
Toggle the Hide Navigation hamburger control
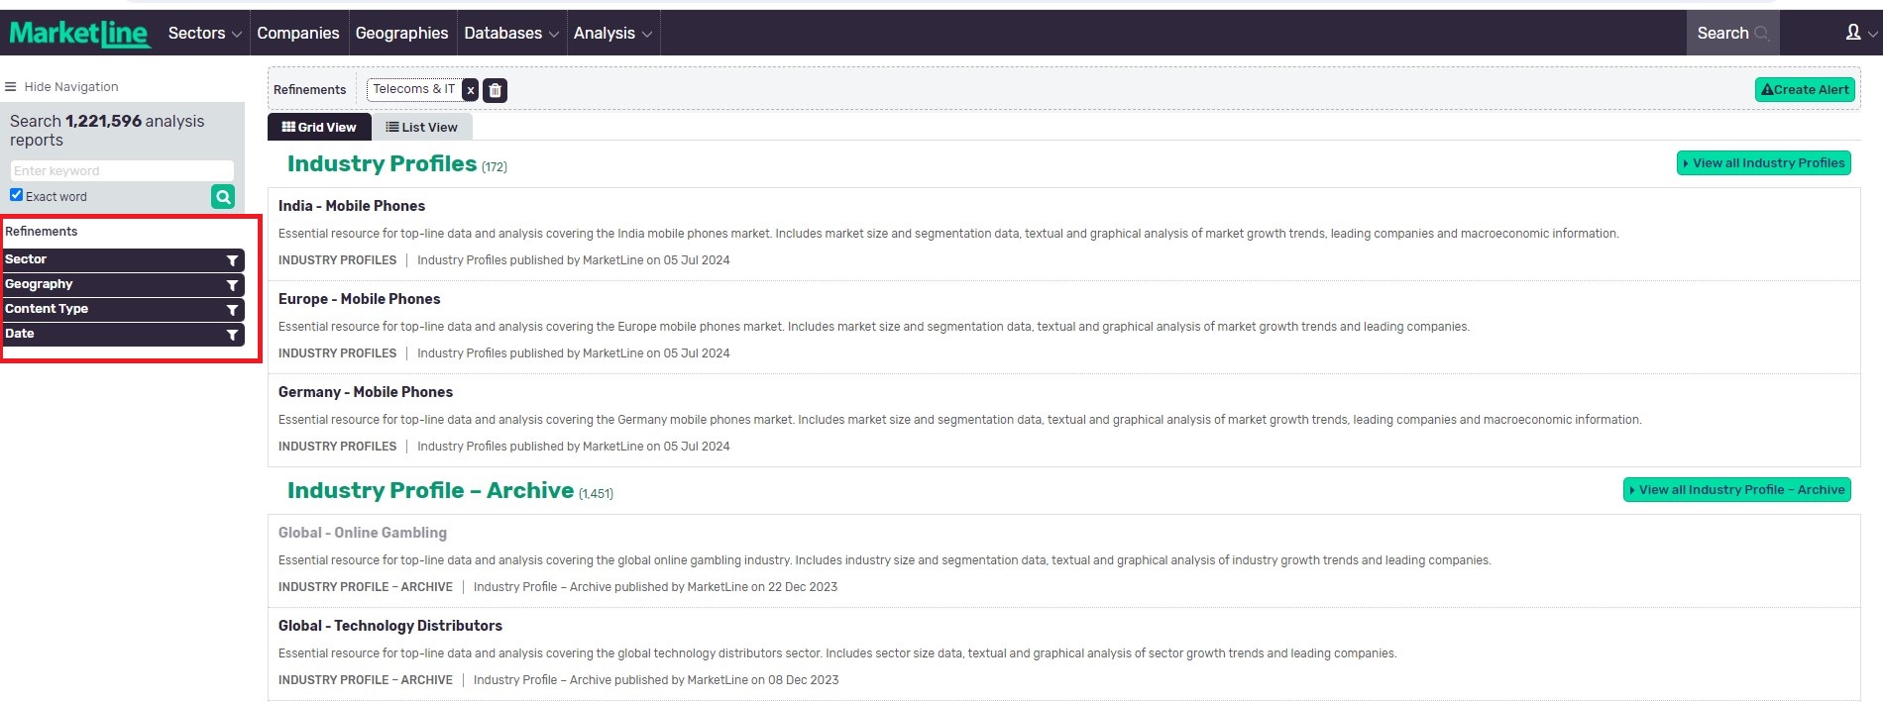[x=11, y=87]
